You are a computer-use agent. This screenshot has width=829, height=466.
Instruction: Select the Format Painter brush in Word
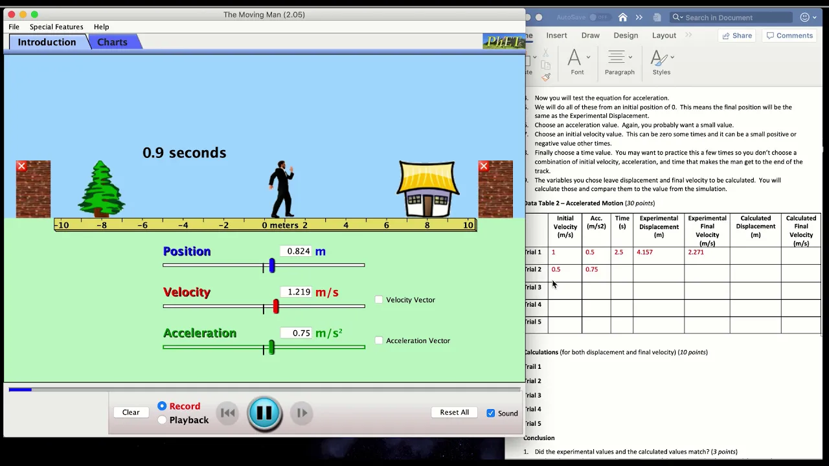point(546,77)
